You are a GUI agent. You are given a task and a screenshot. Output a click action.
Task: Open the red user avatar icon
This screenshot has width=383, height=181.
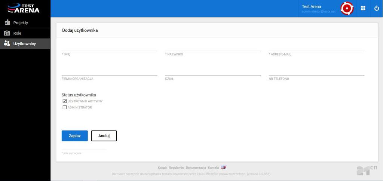click(347, 8)
